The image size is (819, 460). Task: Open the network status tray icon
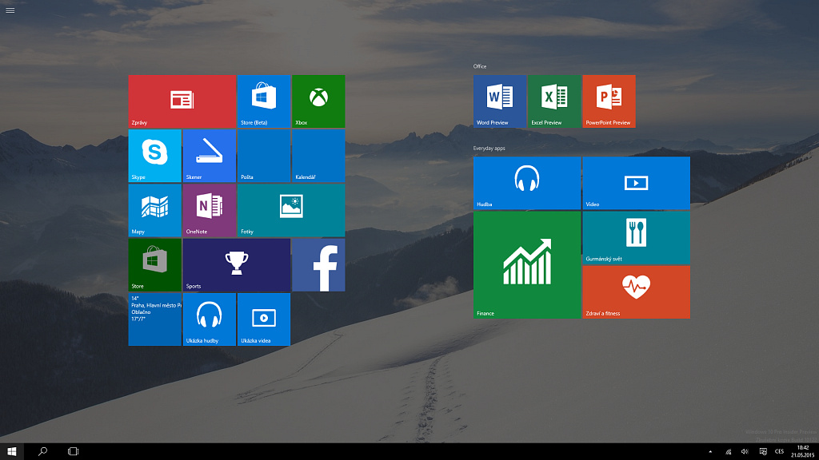[728, 452]
